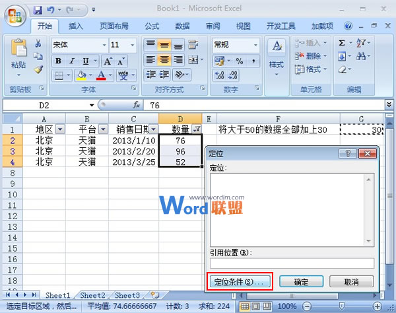This screenshot has width=396, height=313.
Task: Expand the 地区 filter dropdown
Action: click(60, 129)
